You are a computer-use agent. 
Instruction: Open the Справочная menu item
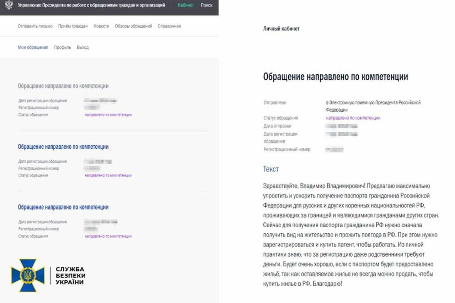[x=169, y=26]
